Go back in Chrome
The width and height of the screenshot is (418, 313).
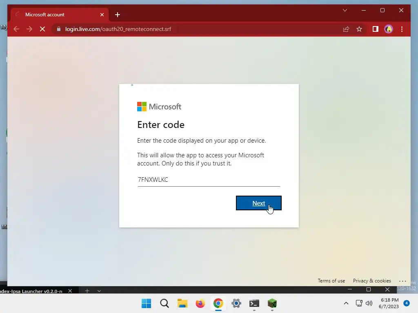(x=16, y=29)
